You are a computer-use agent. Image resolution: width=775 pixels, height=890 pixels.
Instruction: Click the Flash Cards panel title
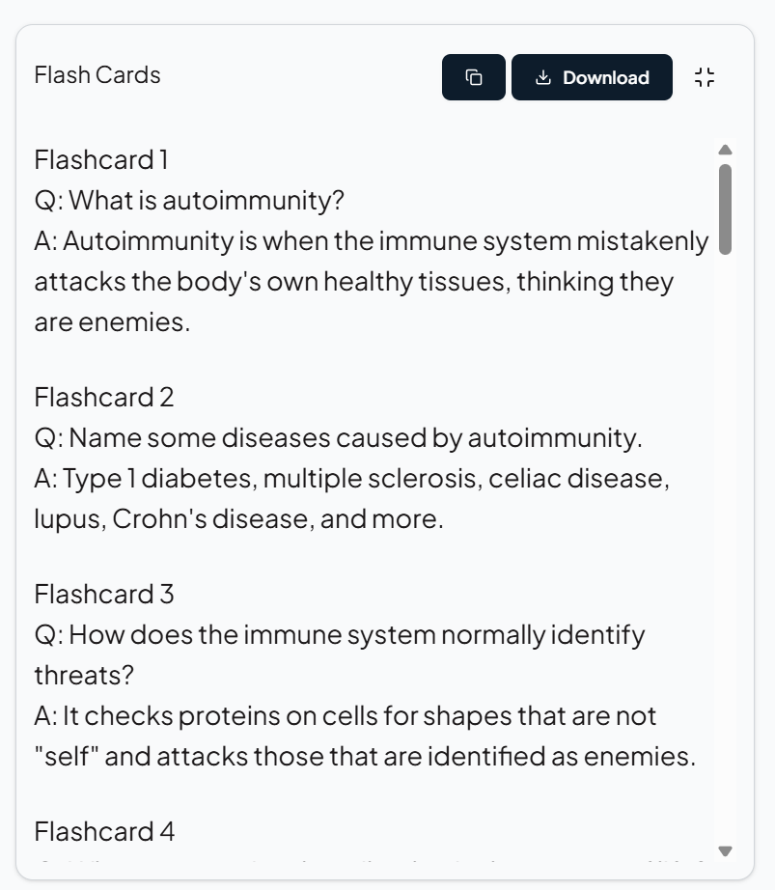[97, 75]
